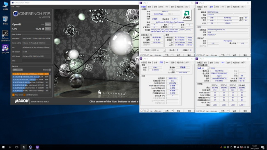Click the 1.384 V core voltage value
The width and height of the screenshot is (267, 150).
point(175,19)
